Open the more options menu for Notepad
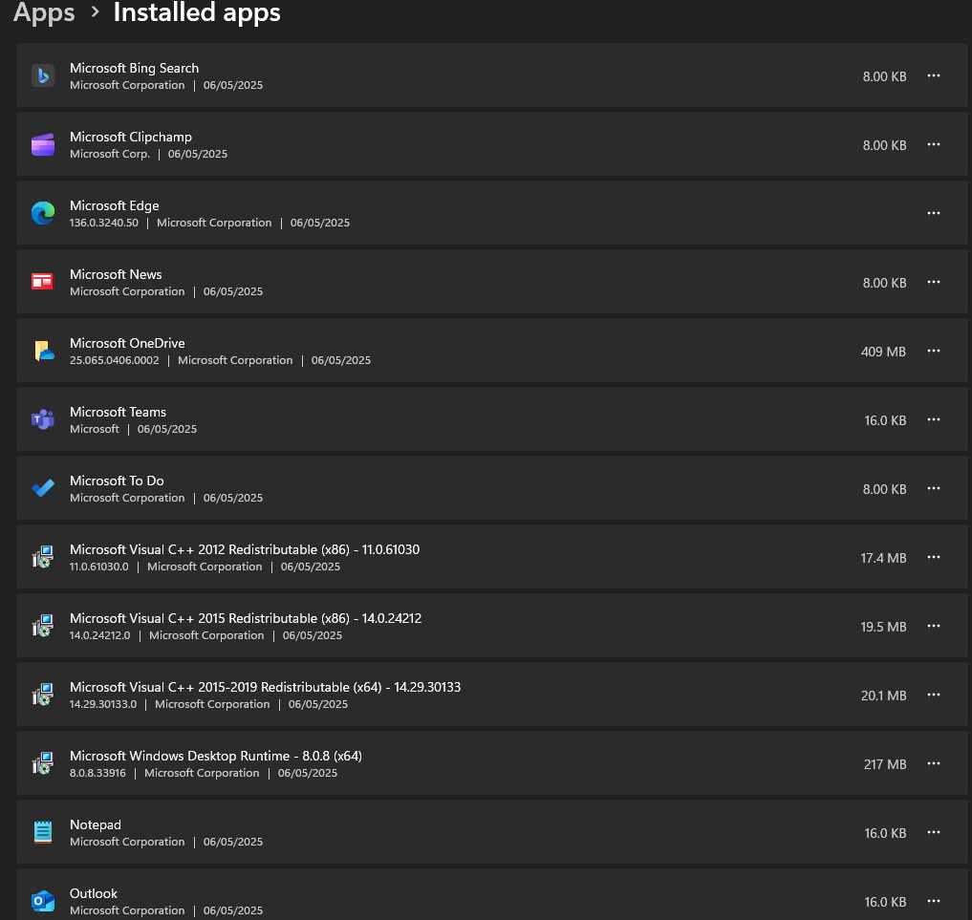This screenshot has width=972, height=920. [934, 832]
